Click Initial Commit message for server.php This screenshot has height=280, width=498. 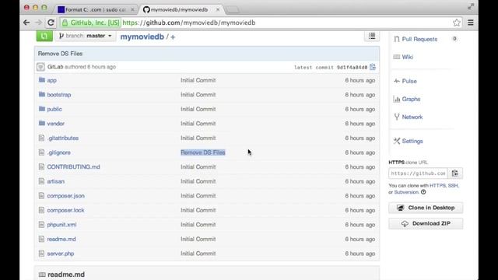point(198,254)
